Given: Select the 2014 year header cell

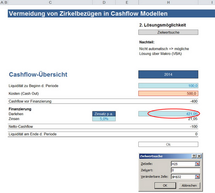Looking at the screenshot, I should click(x=168, y=75).
